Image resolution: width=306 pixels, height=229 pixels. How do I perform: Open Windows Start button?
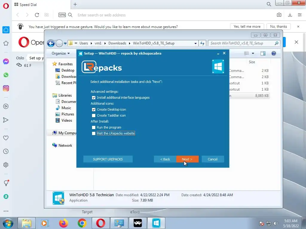(8, 223)
